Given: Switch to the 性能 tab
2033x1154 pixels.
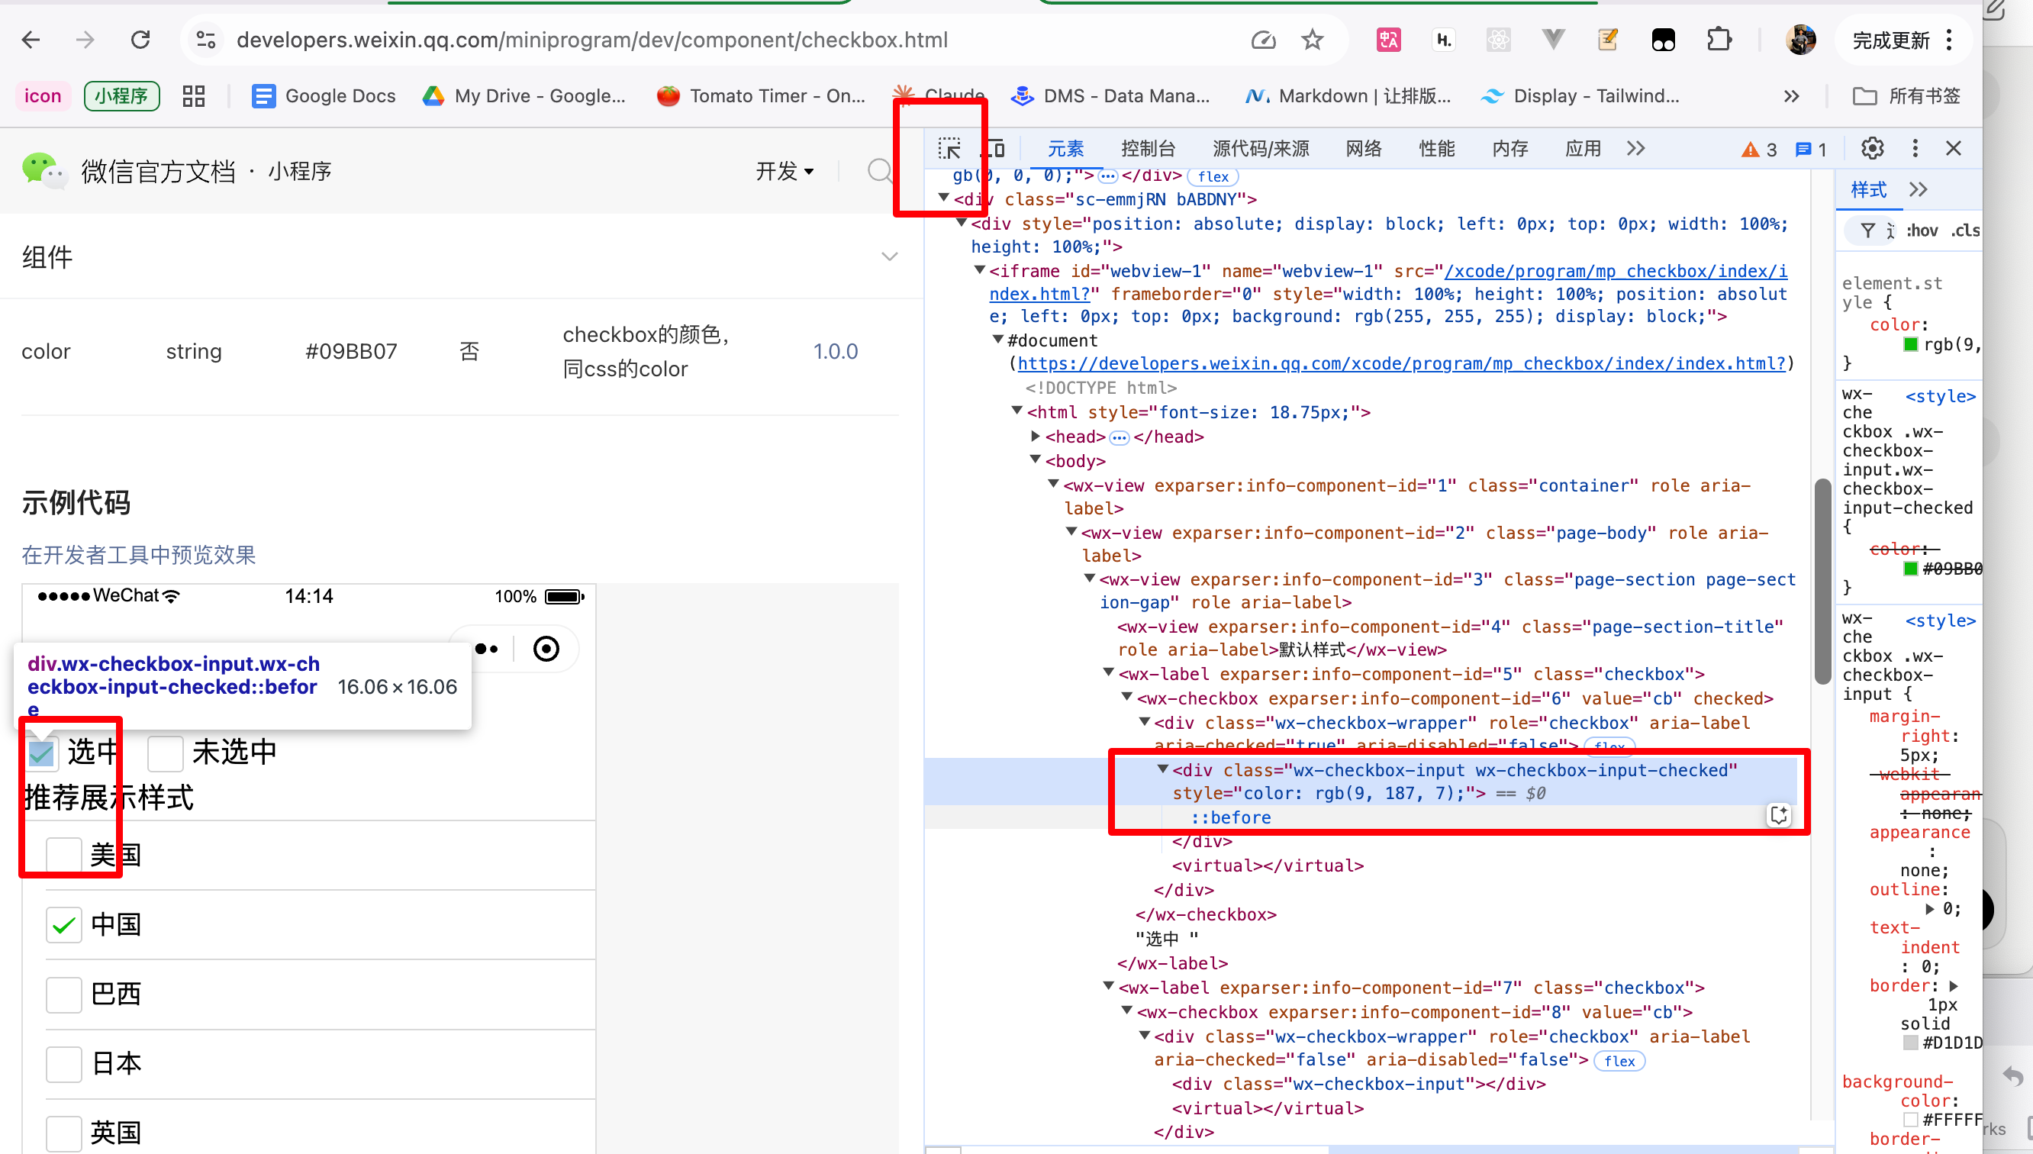Looking at the screenshot, I should click(x=1436, y=148).
